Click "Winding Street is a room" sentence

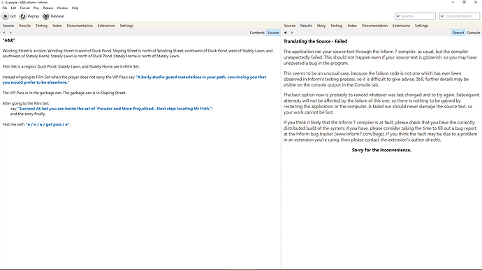tap(24, 51)
